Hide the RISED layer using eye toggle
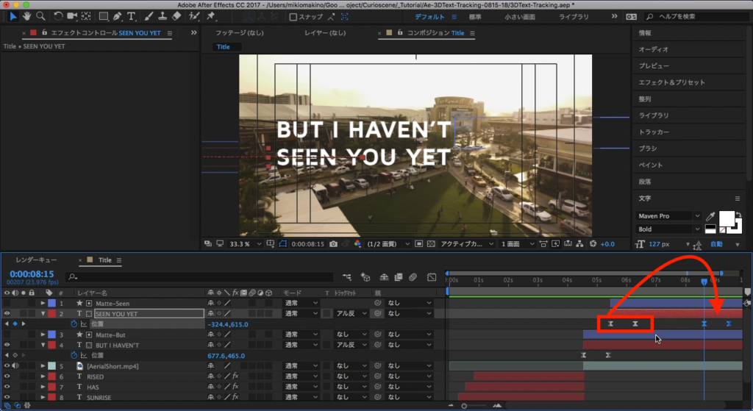 7,376
